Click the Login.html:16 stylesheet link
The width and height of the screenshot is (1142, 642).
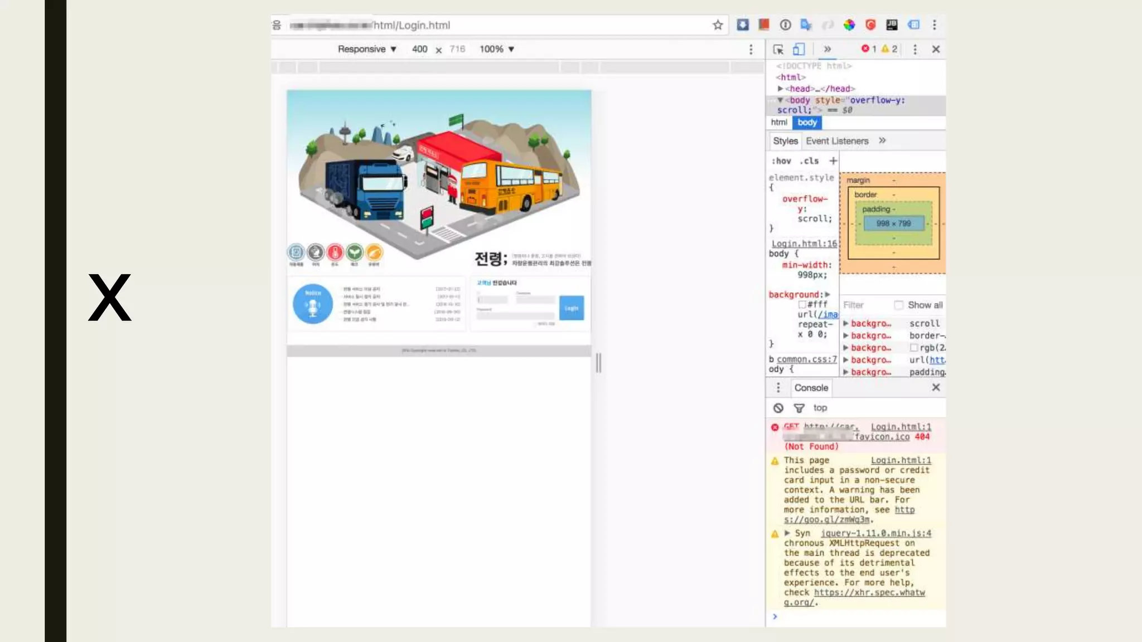point(804,244)
